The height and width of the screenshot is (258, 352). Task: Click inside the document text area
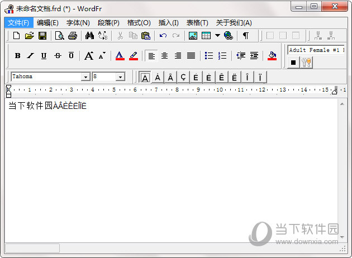click(168, 168)
